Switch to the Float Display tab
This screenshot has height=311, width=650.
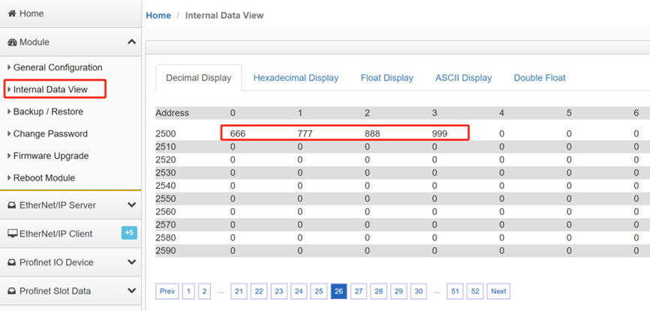coord(387,78)
